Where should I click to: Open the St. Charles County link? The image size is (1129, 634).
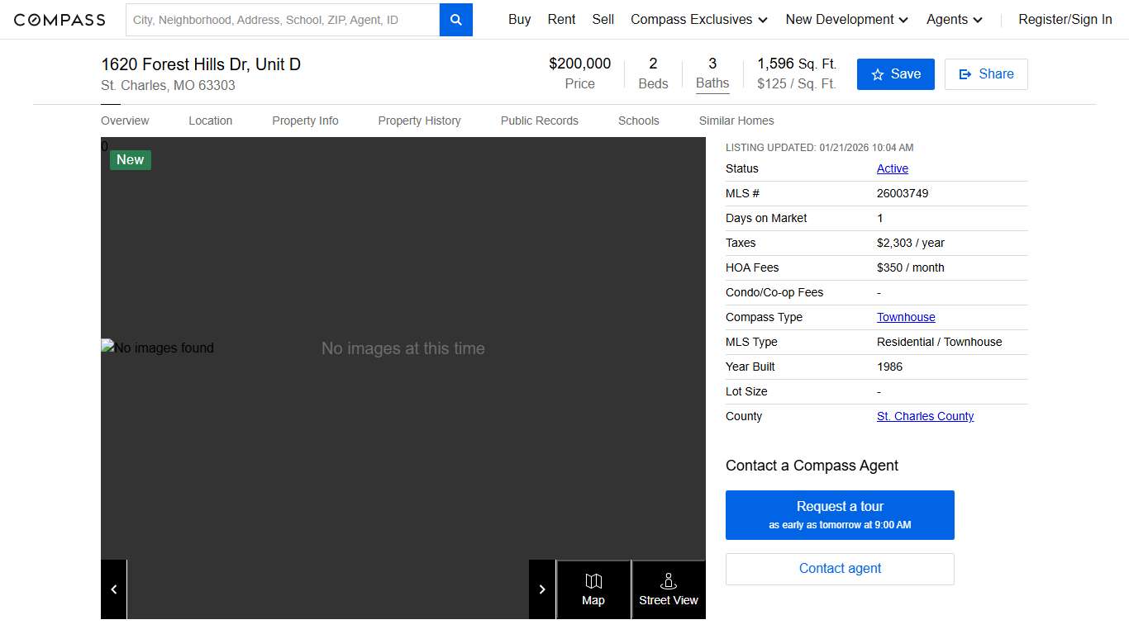pyautogui.click(x=925, y=416)
